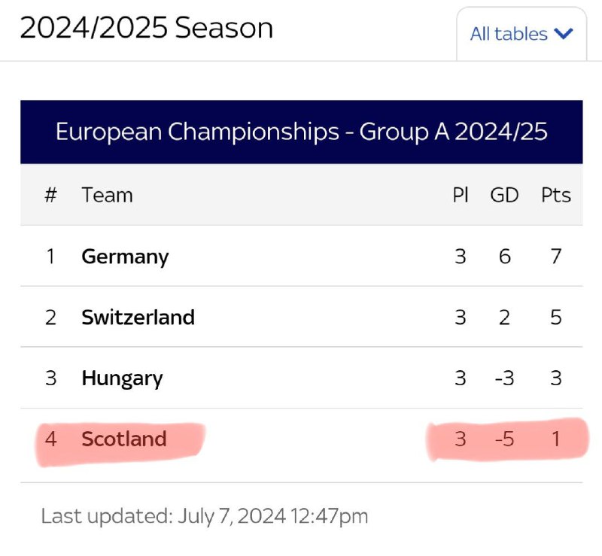Click Switzerland's goal difference value 2
602x556 pixels.
coord(504,317)
